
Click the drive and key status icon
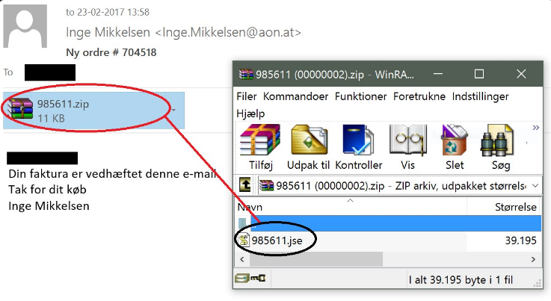tap(250, 279)
